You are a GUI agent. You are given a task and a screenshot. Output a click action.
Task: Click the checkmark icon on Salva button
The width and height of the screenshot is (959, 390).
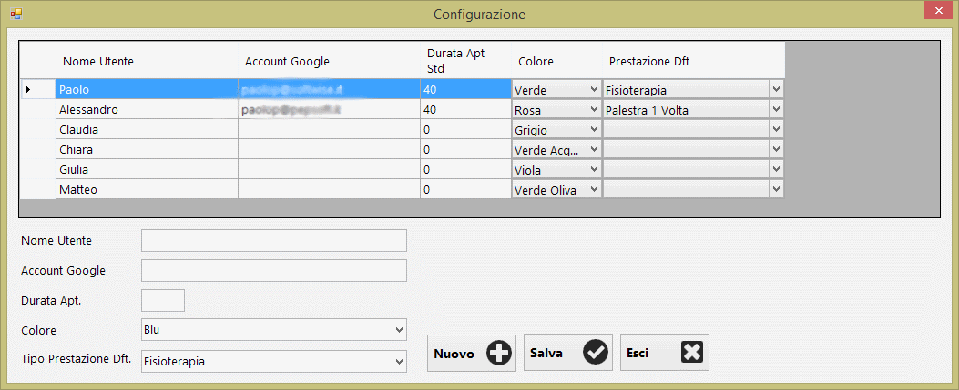tap(596, 354)
